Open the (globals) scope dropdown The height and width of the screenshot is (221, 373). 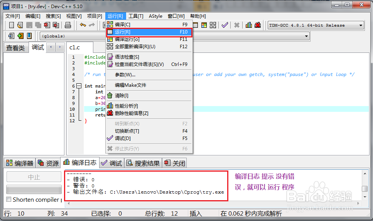pos(73,36)
